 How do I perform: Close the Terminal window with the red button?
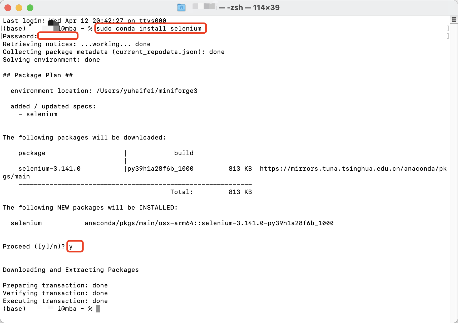(x=8, y=8)
